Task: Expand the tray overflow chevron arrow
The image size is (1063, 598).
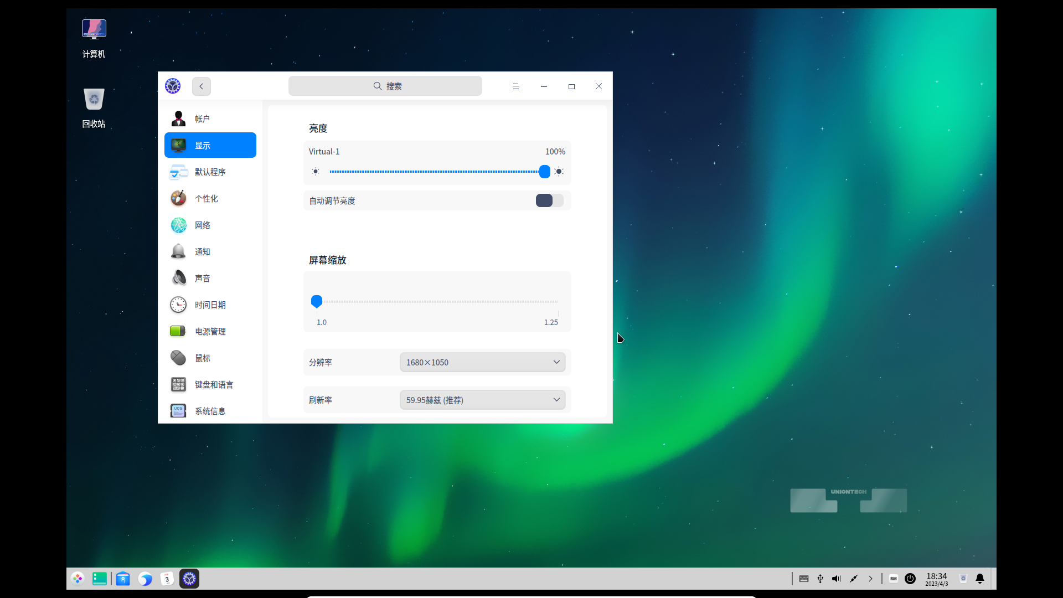Action: click(870, 579)
